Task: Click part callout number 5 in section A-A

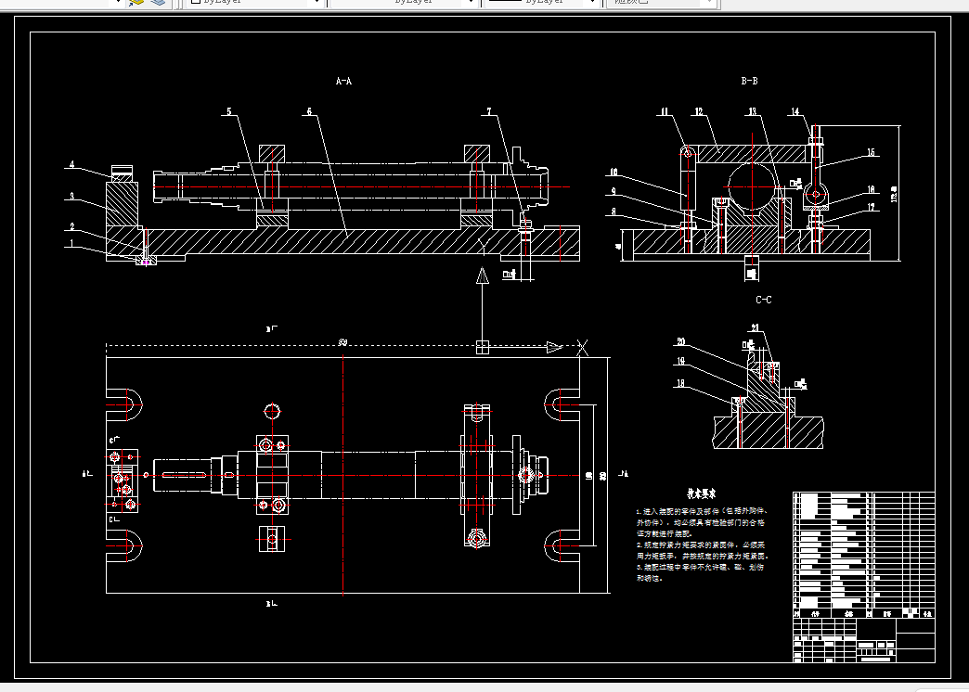Action: coord(229,112)
